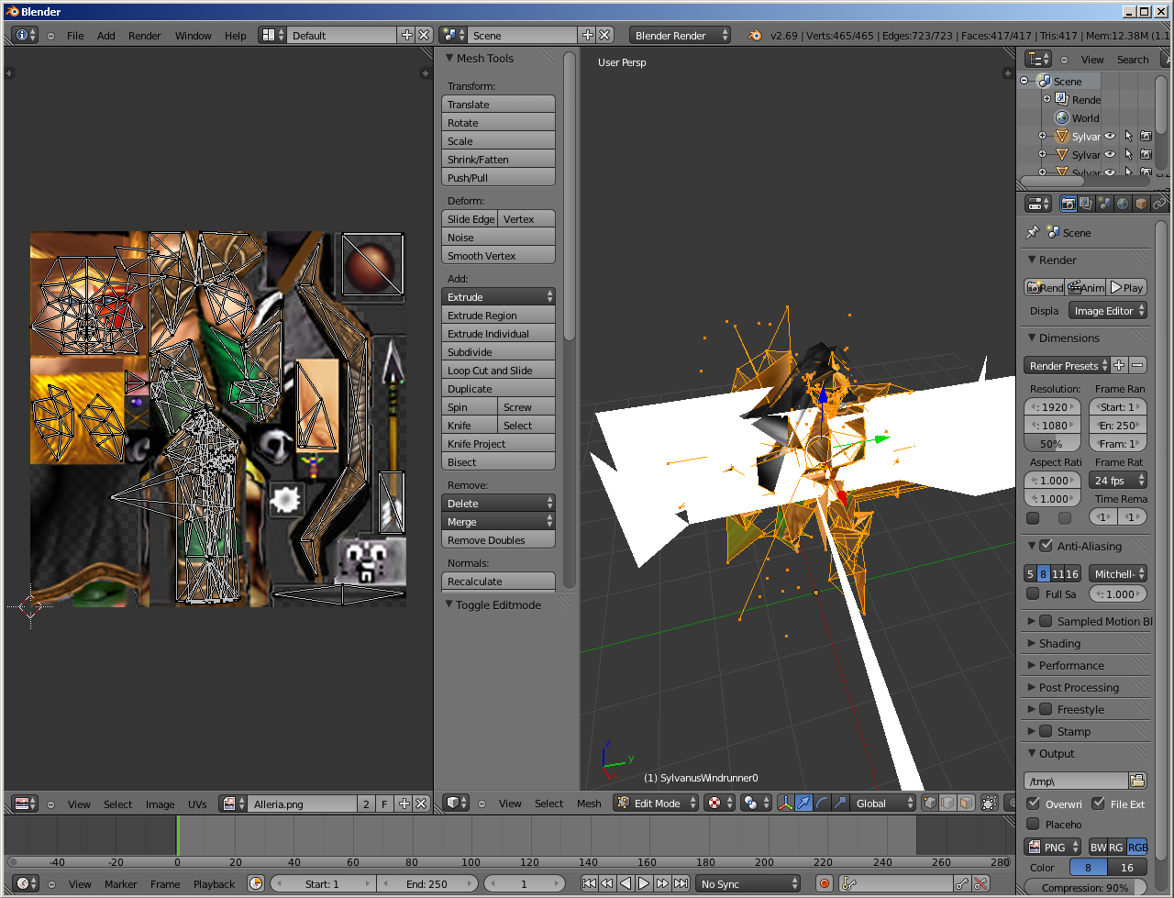
Task: Open the Delete dropdown under Remove
Action: [498, 503]
